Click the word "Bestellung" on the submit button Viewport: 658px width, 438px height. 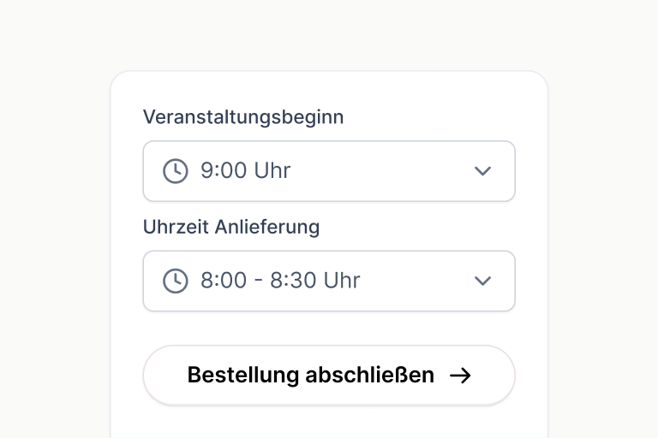coord(243,376)
